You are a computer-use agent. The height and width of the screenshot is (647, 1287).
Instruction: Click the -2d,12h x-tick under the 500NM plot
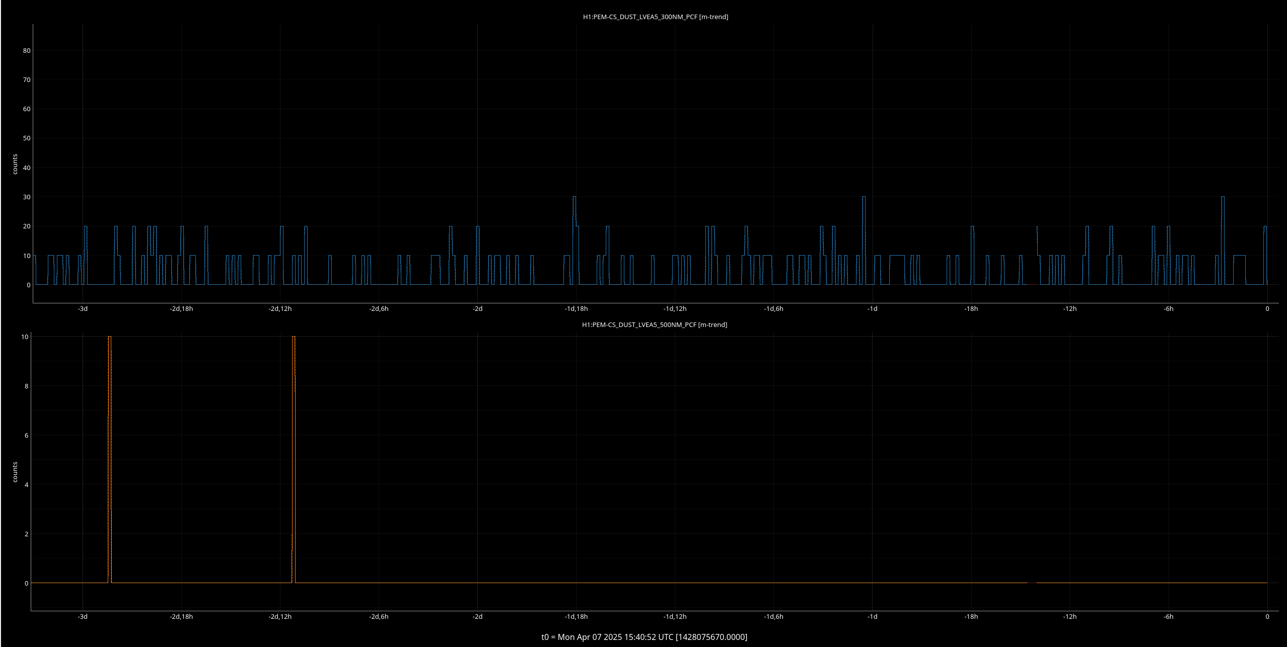280,616
